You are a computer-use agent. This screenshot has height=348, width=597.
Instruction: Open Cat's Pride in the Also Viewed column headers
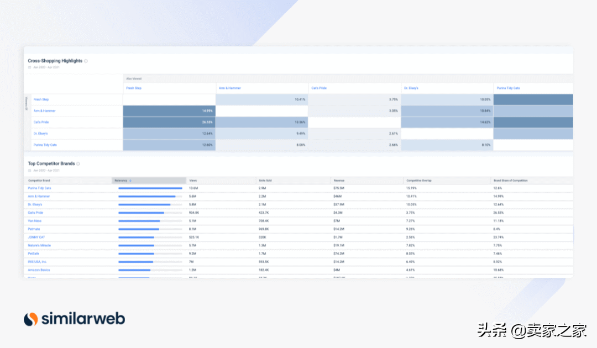coord(319,88)
